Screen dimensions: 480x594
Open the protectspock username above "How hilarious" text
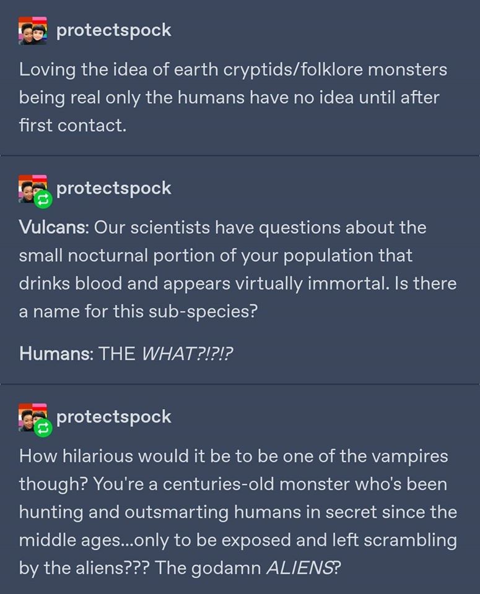click(113, 416)
